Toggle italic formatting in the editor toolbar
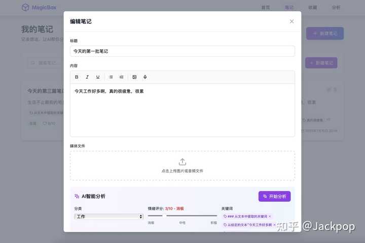The width and height of the screenshot is (365, 243). 87,77
